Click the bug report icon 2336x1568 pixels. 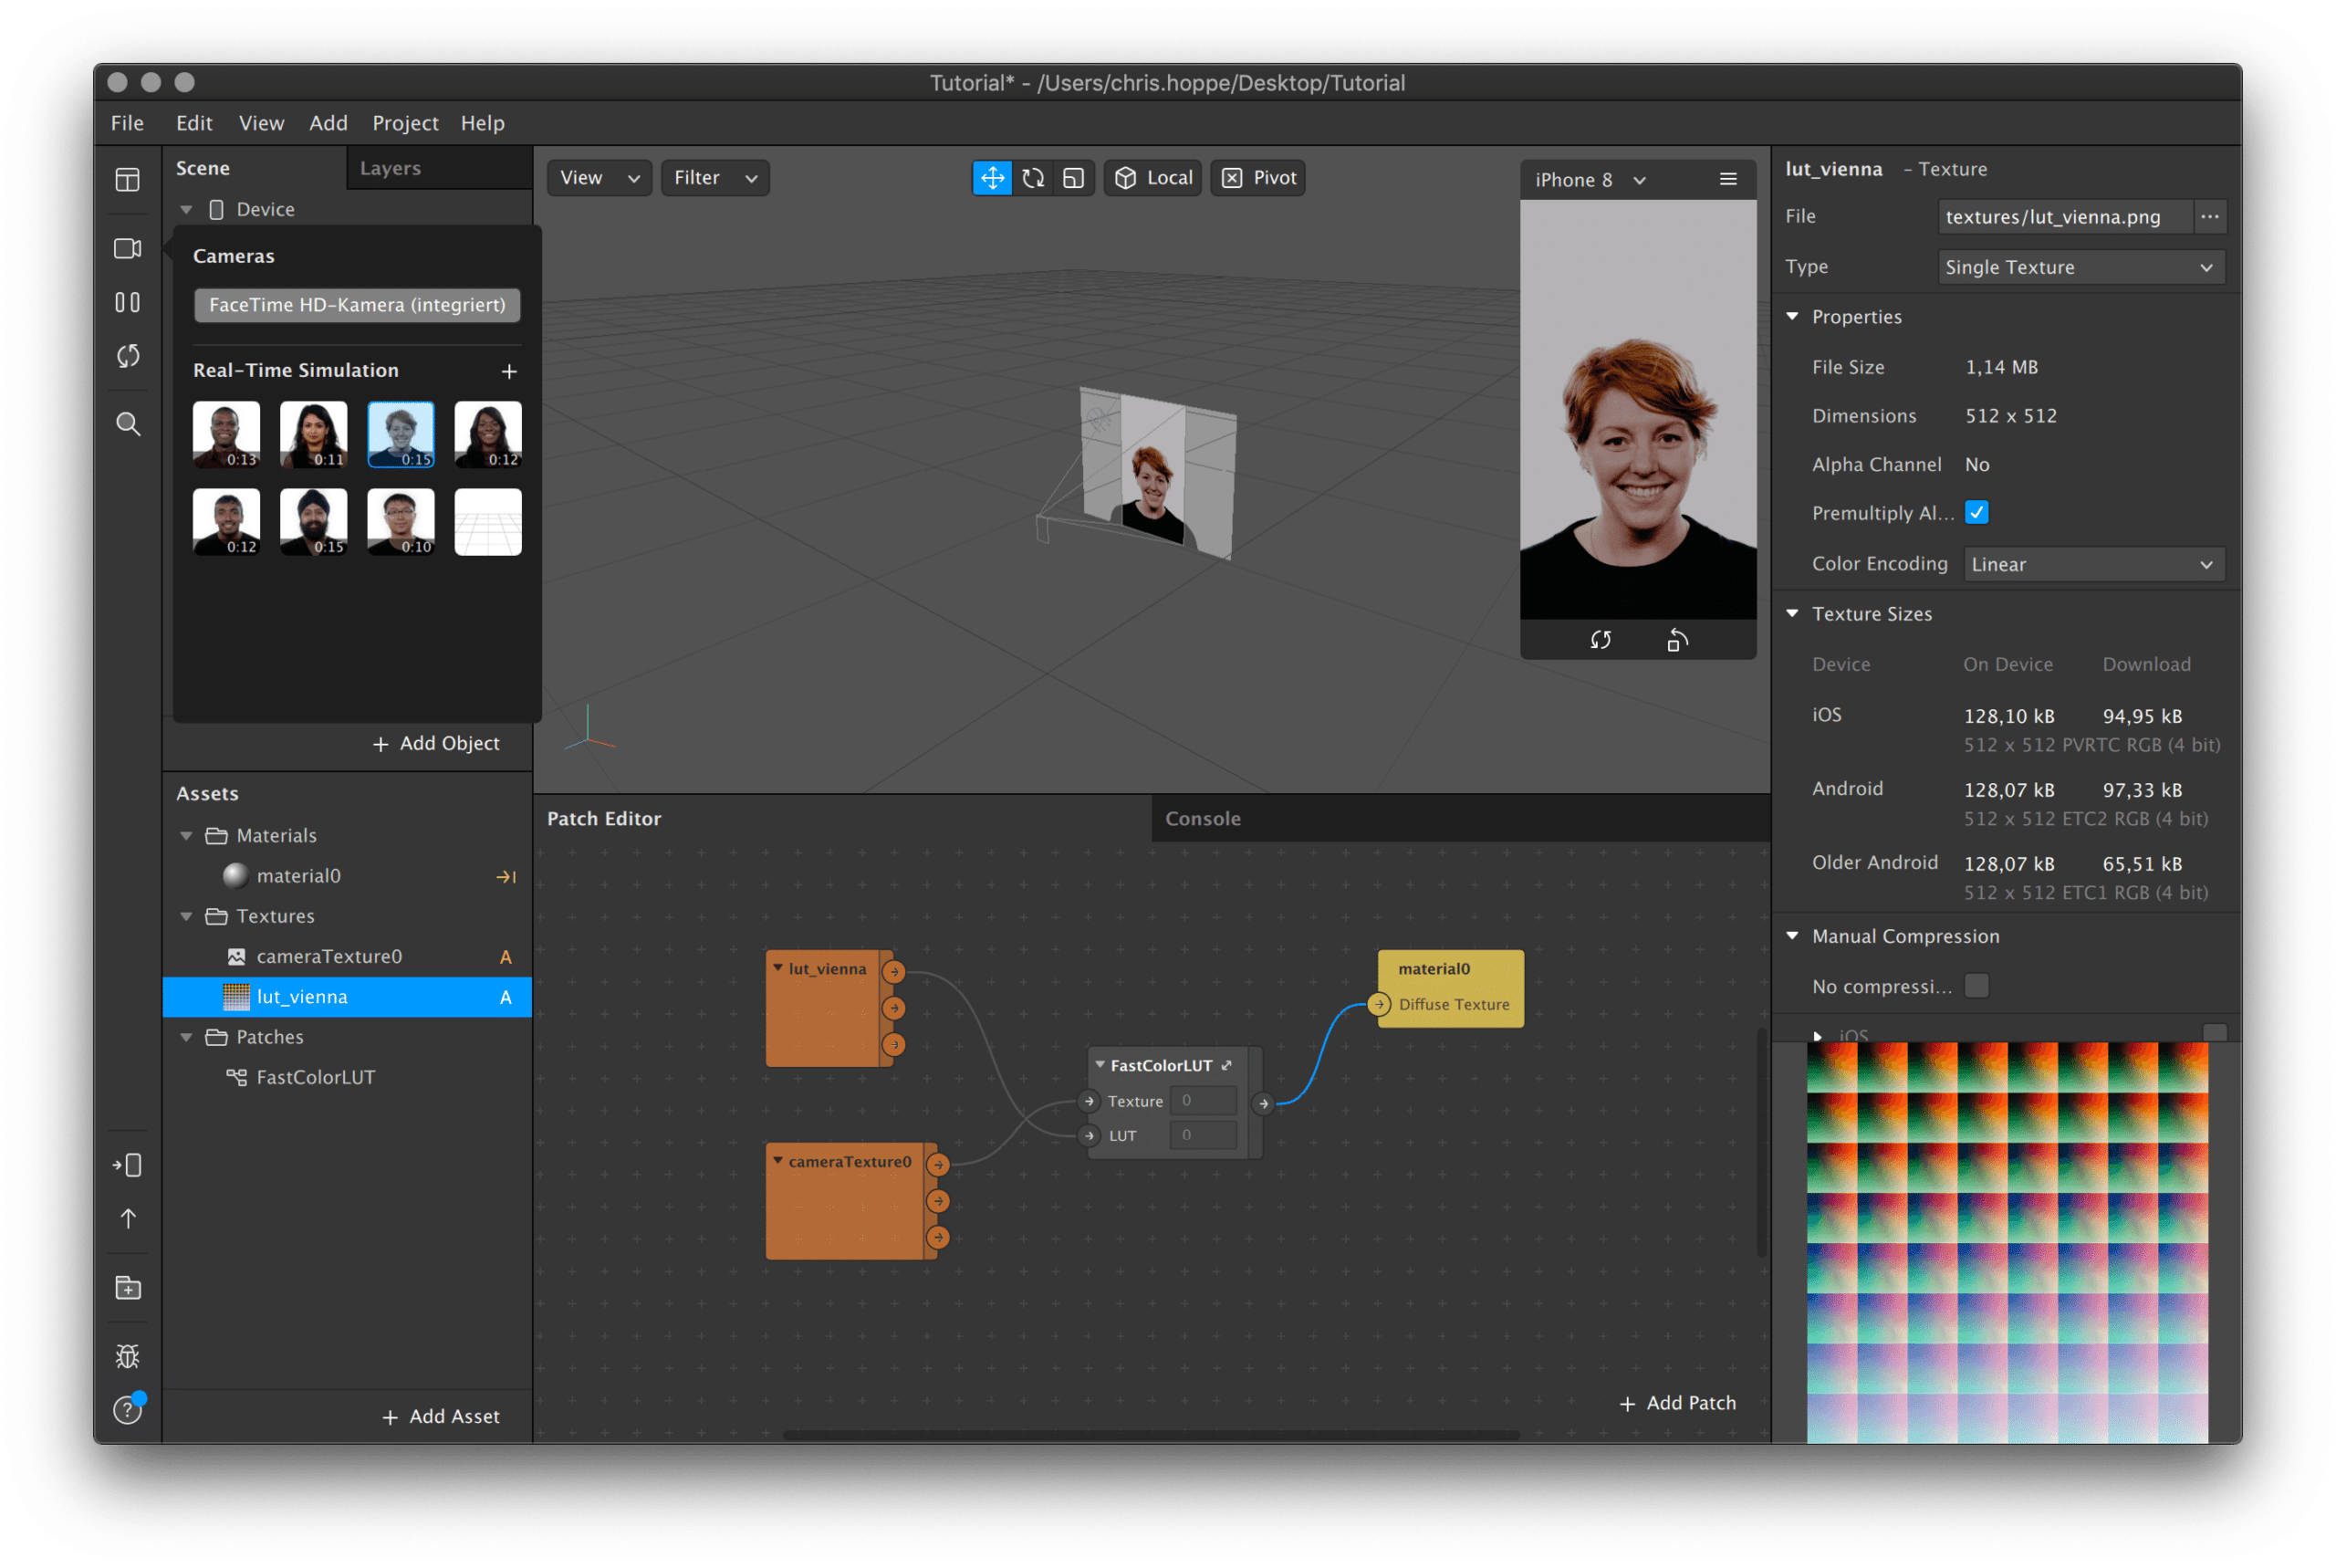coord(128,1356)
